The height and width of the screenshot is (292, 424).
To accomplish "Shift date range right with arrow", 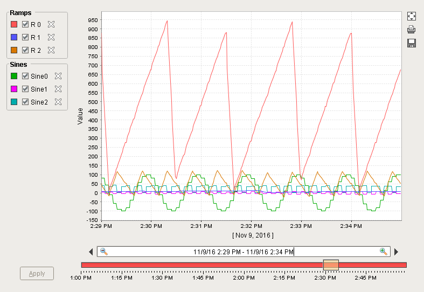I will (x=397, y=252).
